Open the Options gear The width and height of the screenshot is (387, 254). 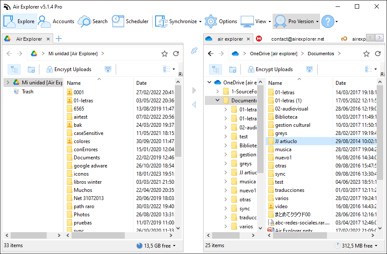[221, 21]
